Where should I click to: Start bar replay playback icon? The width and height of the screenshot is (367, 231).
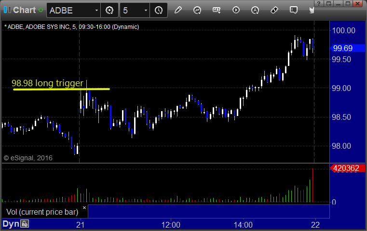236,10
